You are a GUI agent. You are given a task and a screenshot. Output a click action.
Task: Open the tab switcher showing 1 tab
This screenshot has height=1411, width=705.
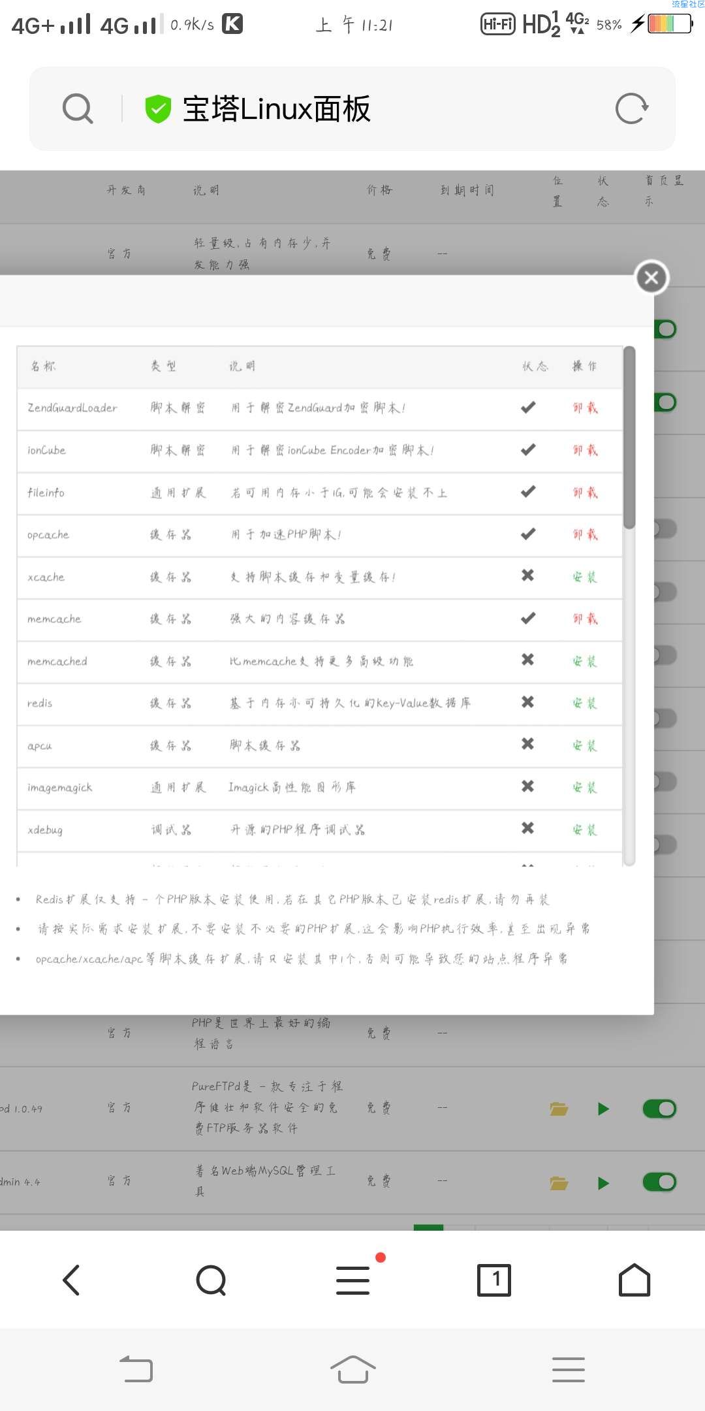click(494, 1280)
